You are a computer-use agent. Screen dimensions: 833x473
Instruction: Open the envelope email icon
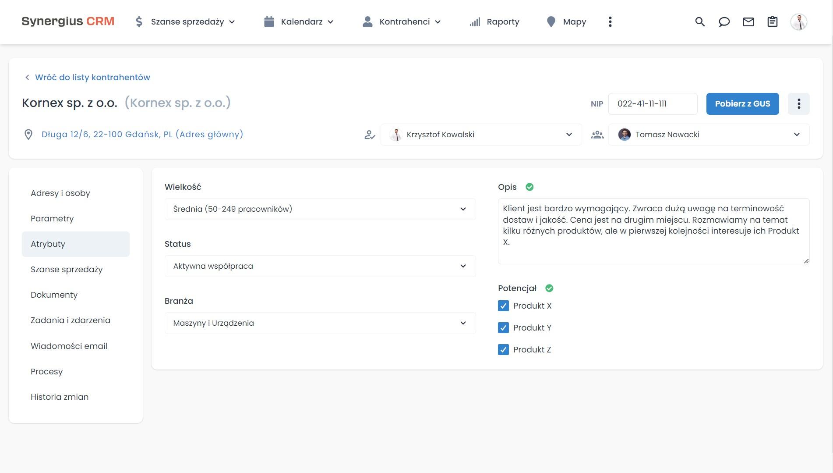(x=748, y=21)
